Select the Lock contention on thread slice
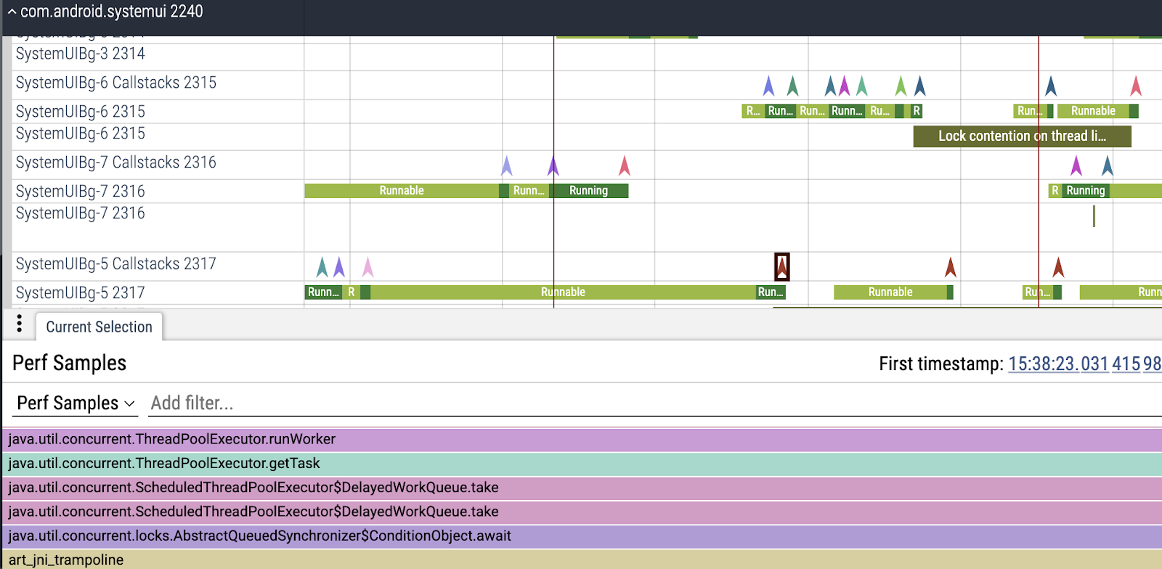Image resolution: width=1162 pixels, height=569 pixels. (x=1021, y=136)
